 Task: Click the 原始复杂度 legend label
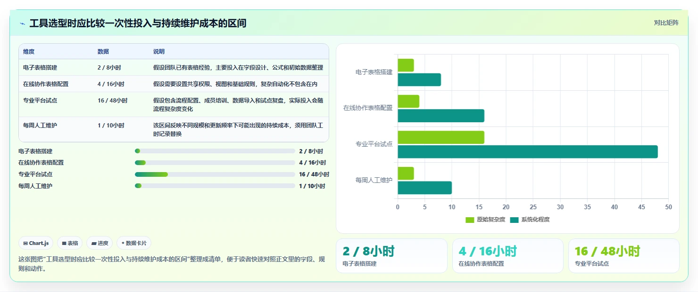491,220
